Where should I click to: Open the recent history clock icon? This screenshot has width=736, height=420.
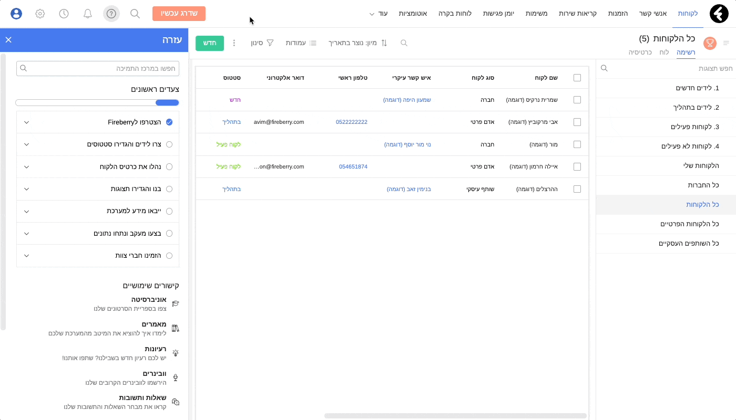64,14
